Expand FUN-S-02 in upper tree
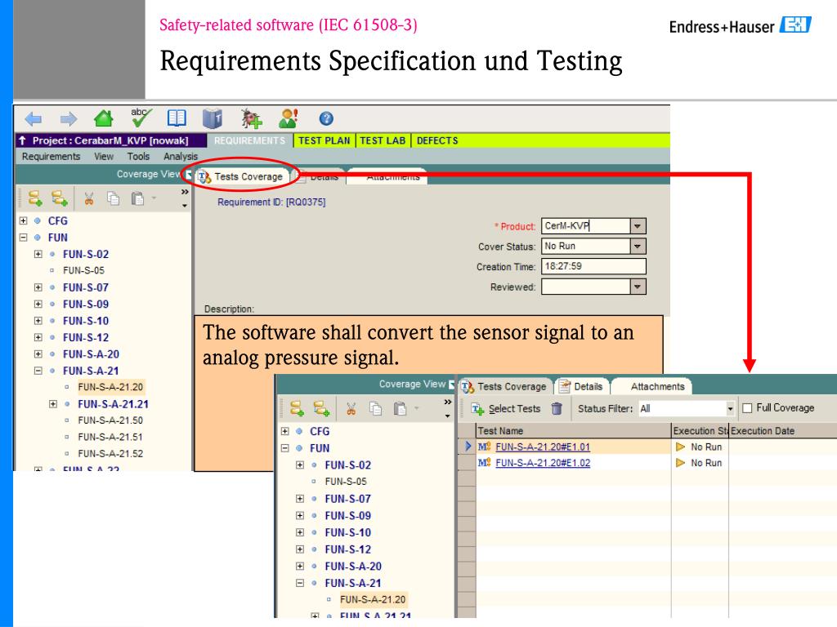 click(x=38, y=254)
